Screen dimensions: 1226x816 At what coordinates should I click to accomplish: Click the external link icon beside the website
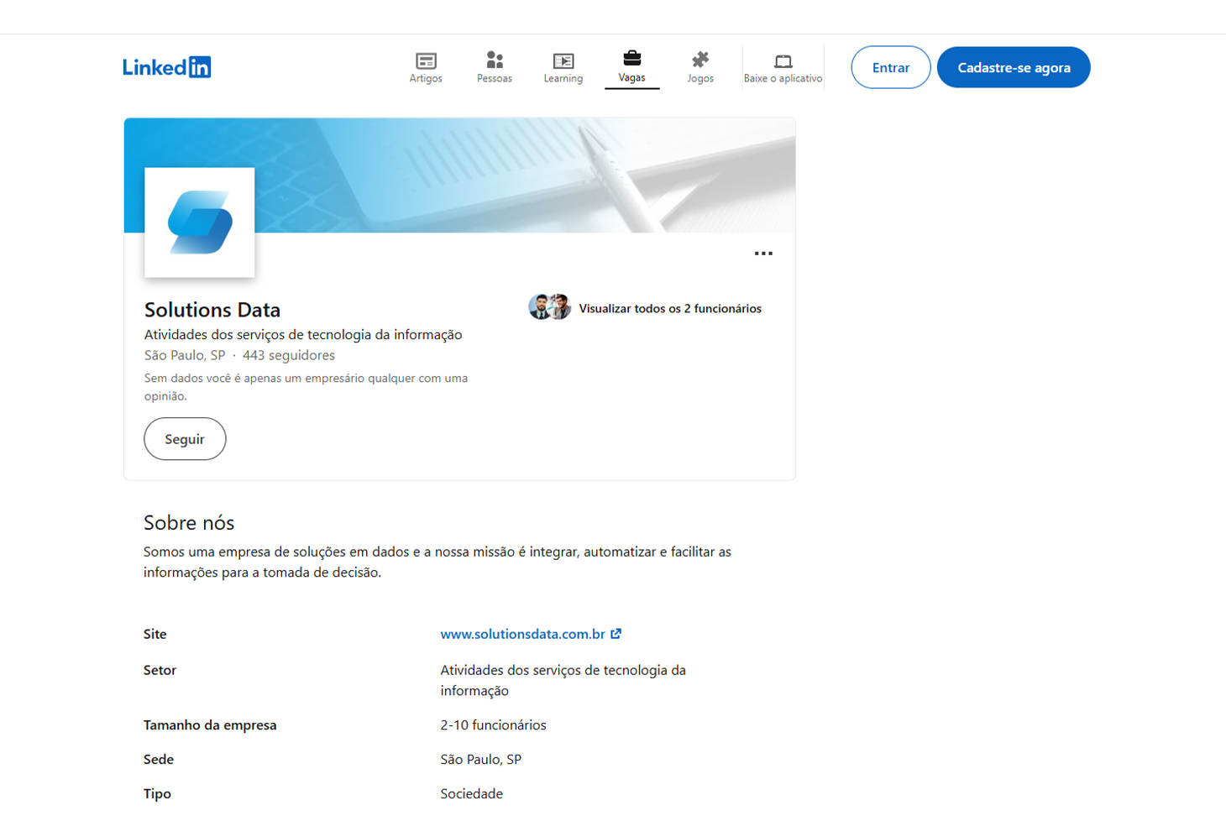616,634
